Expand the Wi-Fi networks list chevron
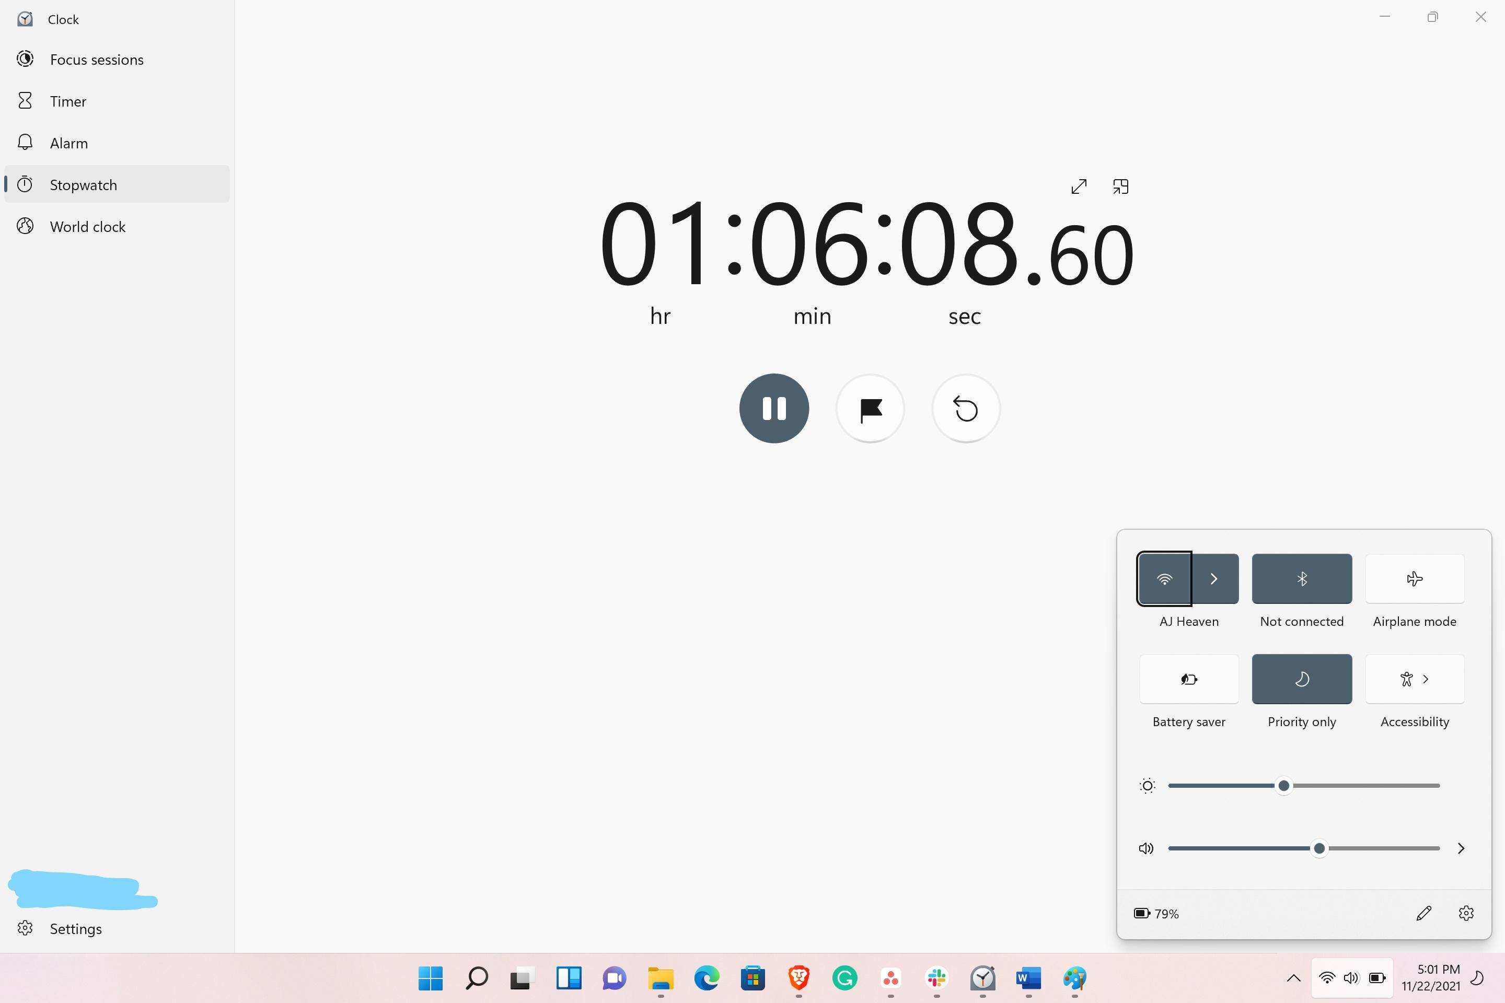The image size is (1505, 1003). (x=1214, y=579)
